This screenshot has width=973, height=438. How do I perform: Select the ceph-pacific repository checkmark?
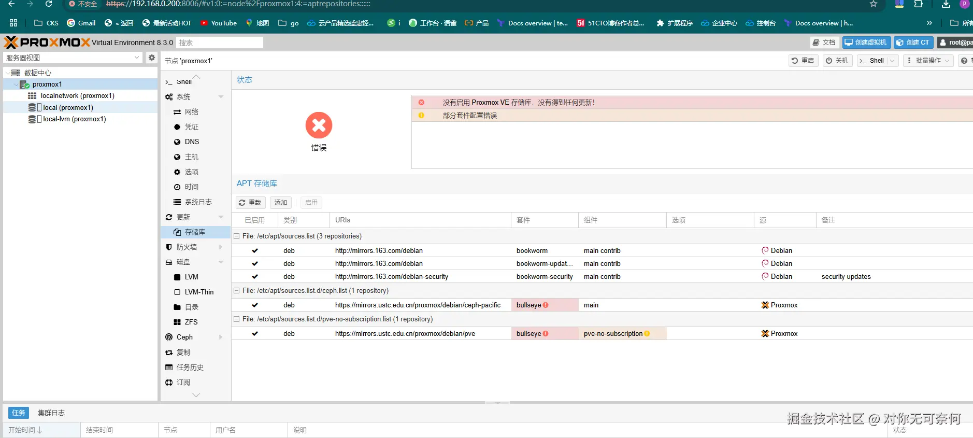coord(255,305)
